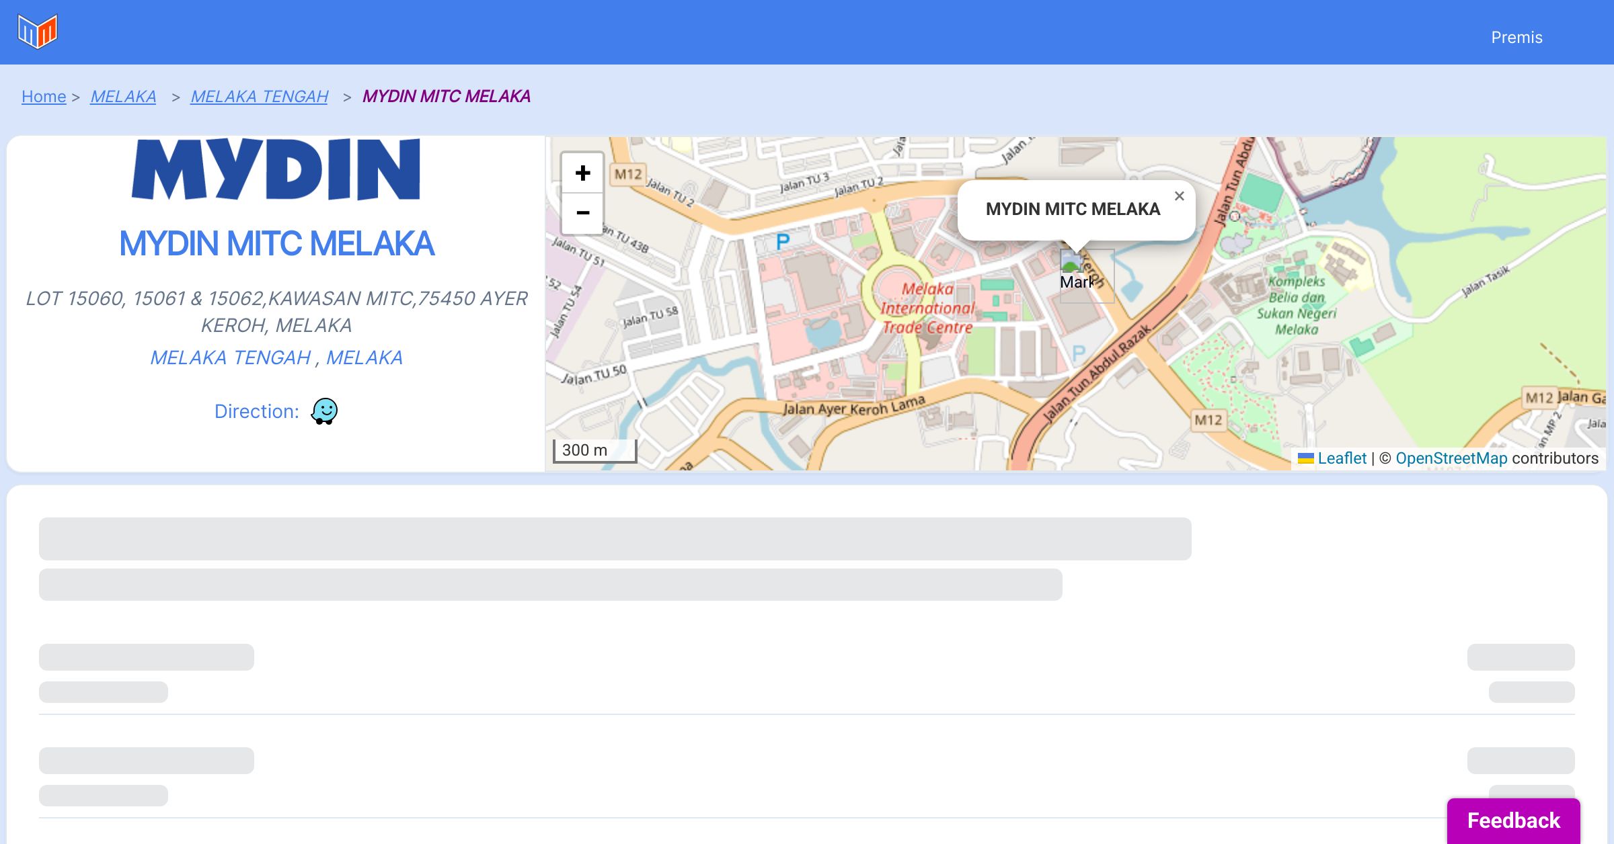Viewport: 1614px width, 844px height.
Task: Click current page MYDIN MITC MELAKA breadcrumb
Action: pos(446,97)
